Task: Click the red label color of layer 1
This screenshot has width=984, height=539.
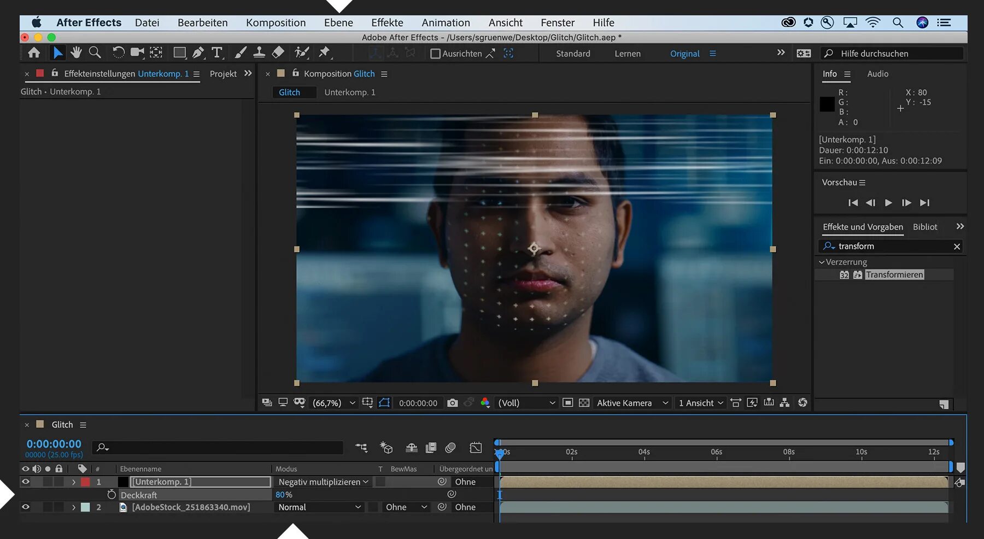Action: pos(85,482)
